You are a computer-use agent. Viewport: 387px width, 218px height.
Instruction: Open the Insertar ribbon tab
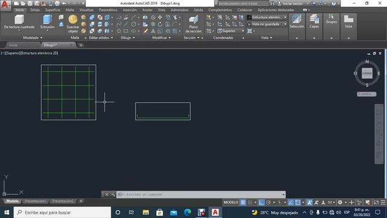tap(129, 10)
